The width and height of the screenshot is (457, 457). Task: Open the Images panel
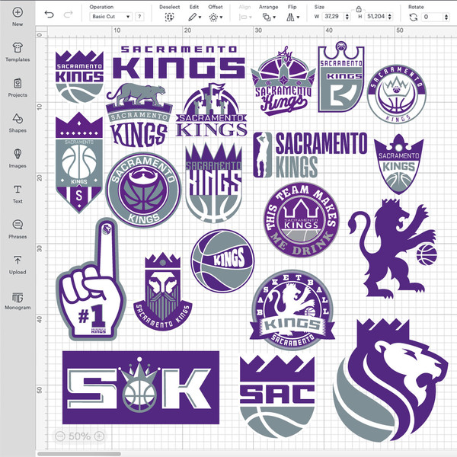(x=18, y=158)
